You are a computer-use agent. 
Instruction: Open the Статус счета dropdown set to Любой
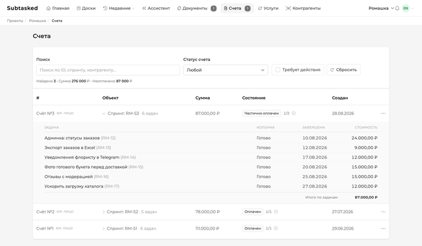(225, 70)
